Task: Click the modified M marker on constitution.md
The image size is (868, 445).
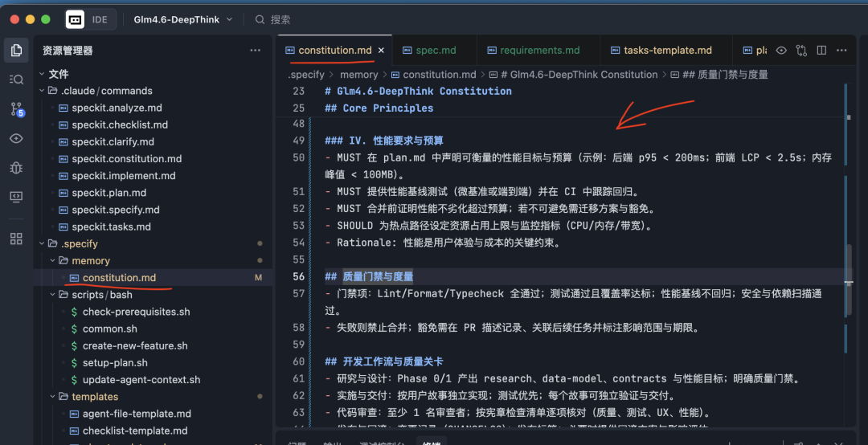Action: pyautogui.click(x=258, y=278)
